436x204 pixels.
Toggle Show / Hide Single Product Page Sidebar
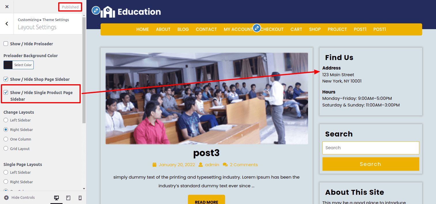pyautogui.click(x=6, y=93)
